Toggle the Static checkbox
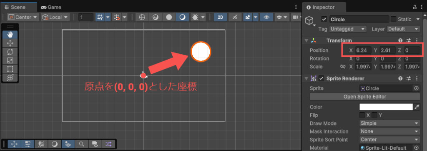The image size is (427, 151). [x=394, y=19]
